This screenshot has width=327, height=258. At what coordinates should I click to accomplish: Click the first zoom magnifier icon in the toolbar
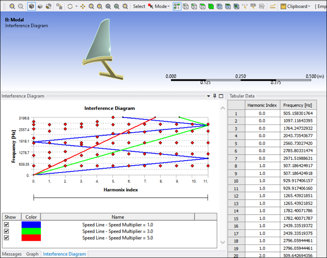[12, 7]
